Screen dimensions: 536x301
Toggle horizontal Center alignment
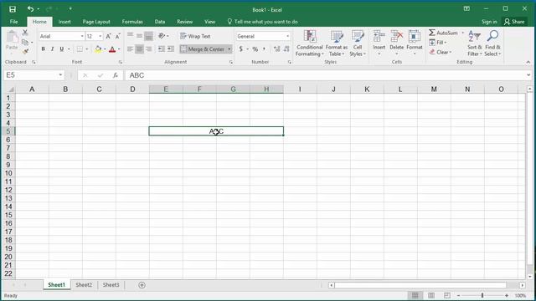pos(140,49)
